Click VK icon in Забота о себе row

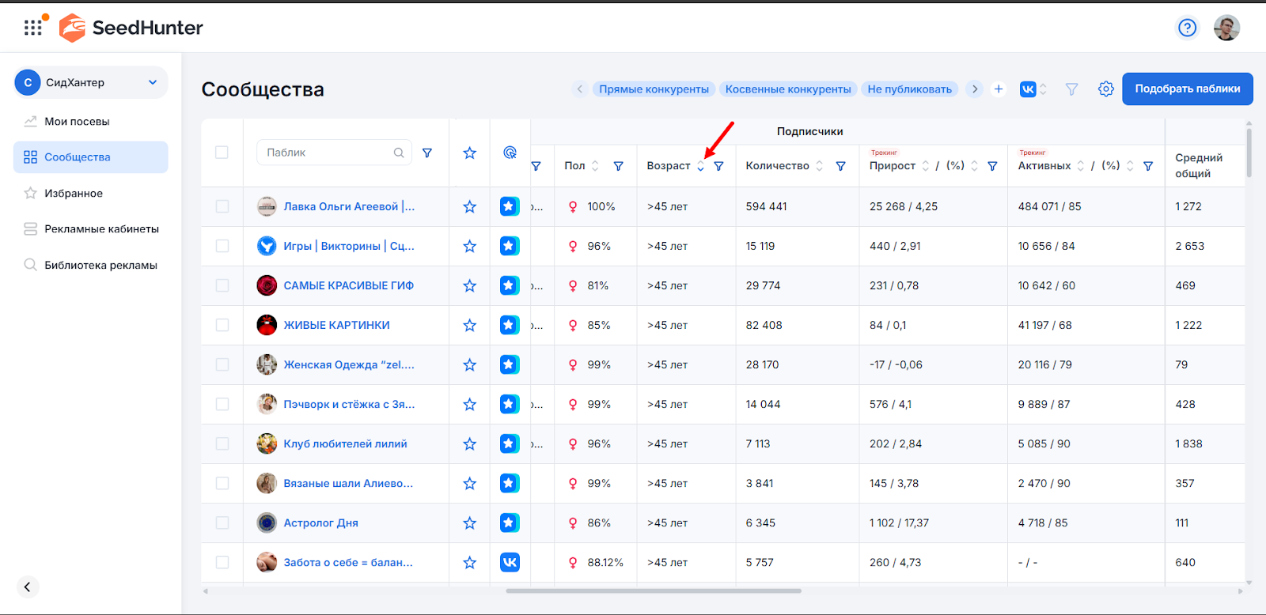point(510,562)
